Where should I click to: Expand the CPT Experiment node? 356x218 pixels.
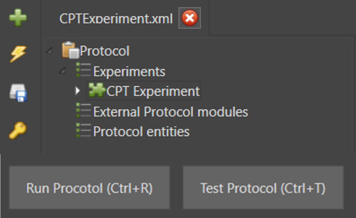[77, 91]
